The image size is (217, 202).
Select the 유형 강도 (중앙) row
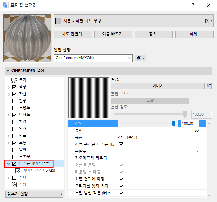pyautogui.click(x=137, y=137)
